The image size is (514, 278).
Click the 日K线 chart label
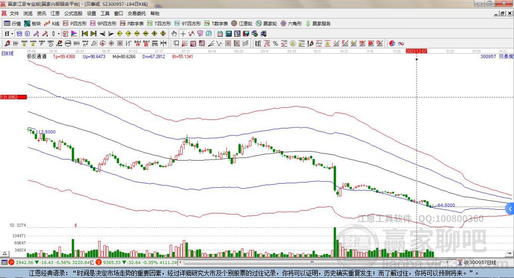click(8, 53)
